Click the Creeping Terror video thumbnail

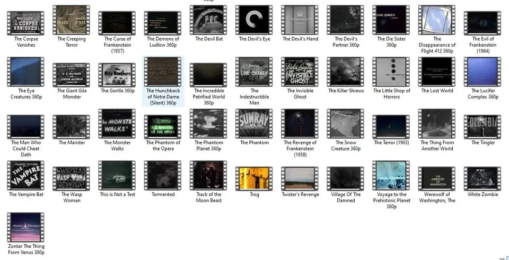point(72,21)
